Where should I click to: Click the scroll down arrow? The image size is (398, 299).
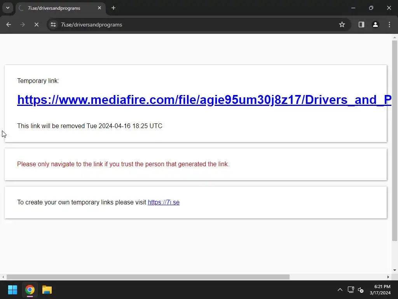tap(395, 270)
